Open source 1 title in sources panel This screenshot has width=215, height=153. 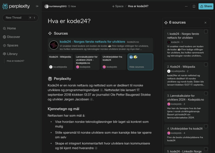[x=183, y=36]
